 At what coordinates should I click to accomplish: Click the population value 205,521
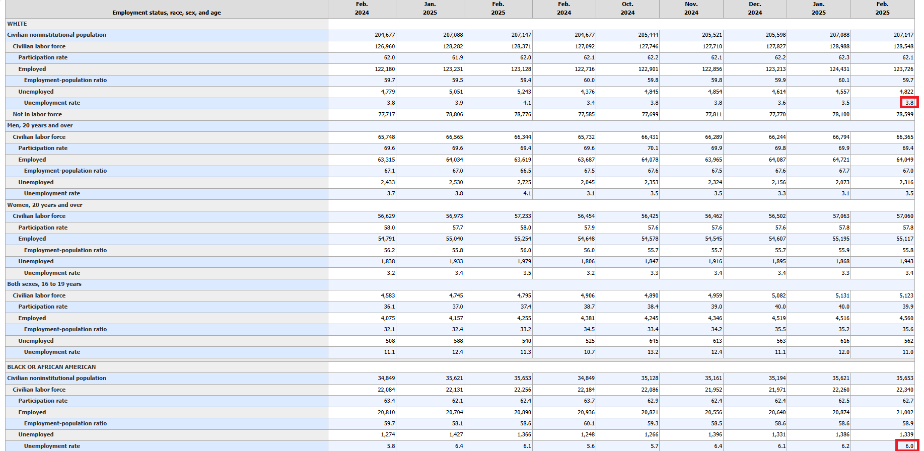pyautogui.click(x=712, y=35)
